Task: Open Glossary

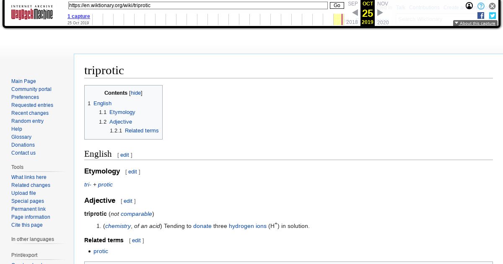Action: (21, 137)
